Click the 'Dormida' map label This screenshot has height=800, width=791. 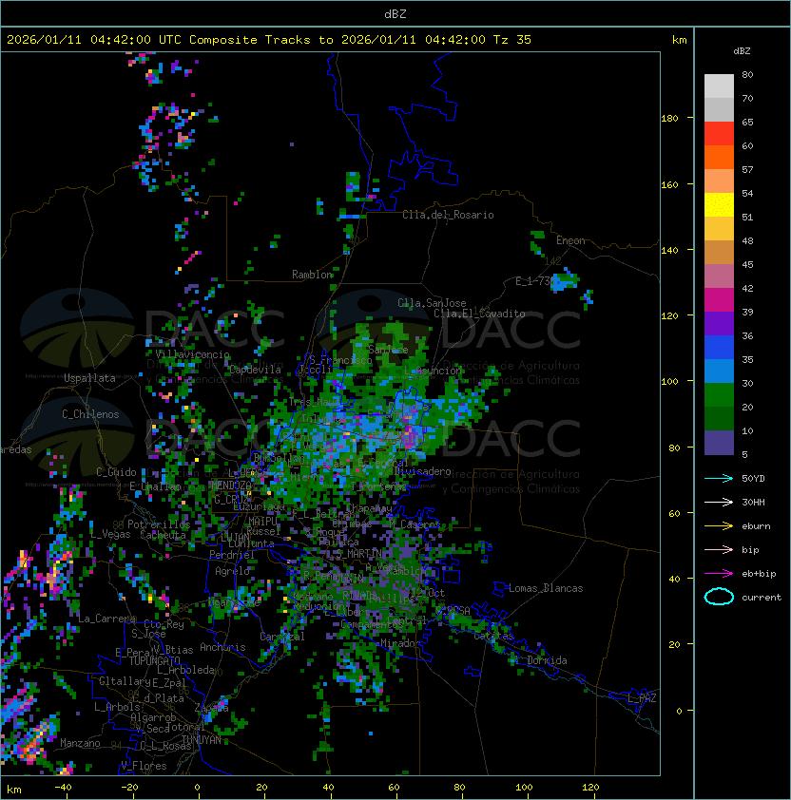(547, 660)
